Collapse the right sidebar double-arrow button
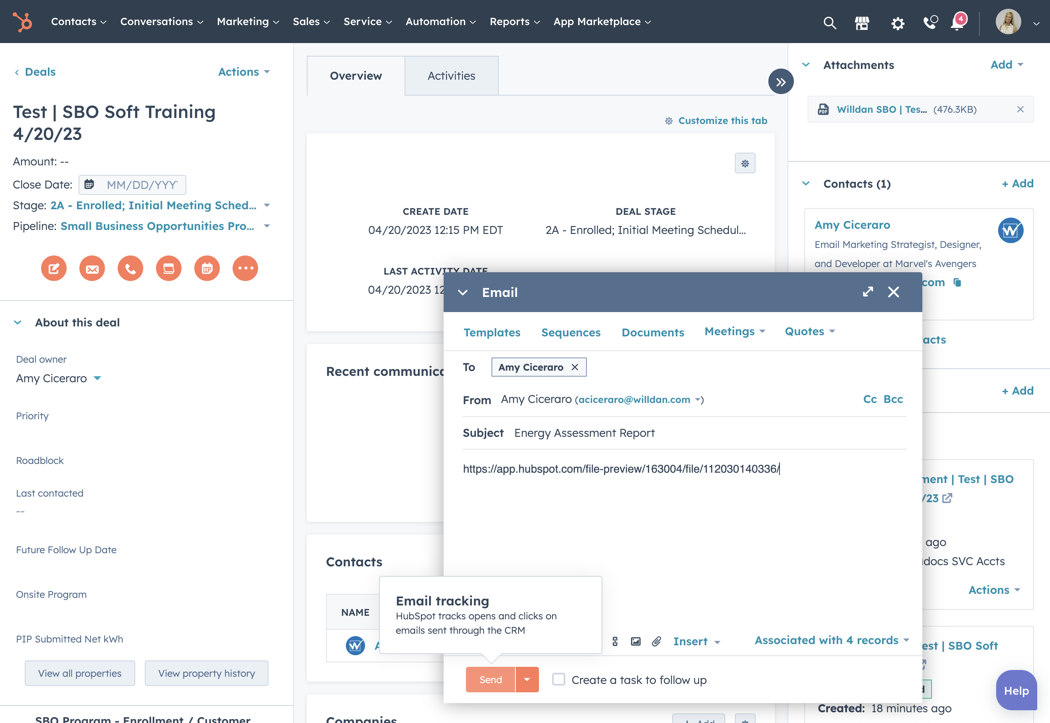The height and width of the screenshot is (723, 1050). coord(781,82)
